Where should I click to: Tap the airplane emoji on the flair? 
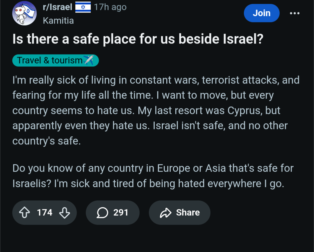pyautogui.click(x=88, y=61)
